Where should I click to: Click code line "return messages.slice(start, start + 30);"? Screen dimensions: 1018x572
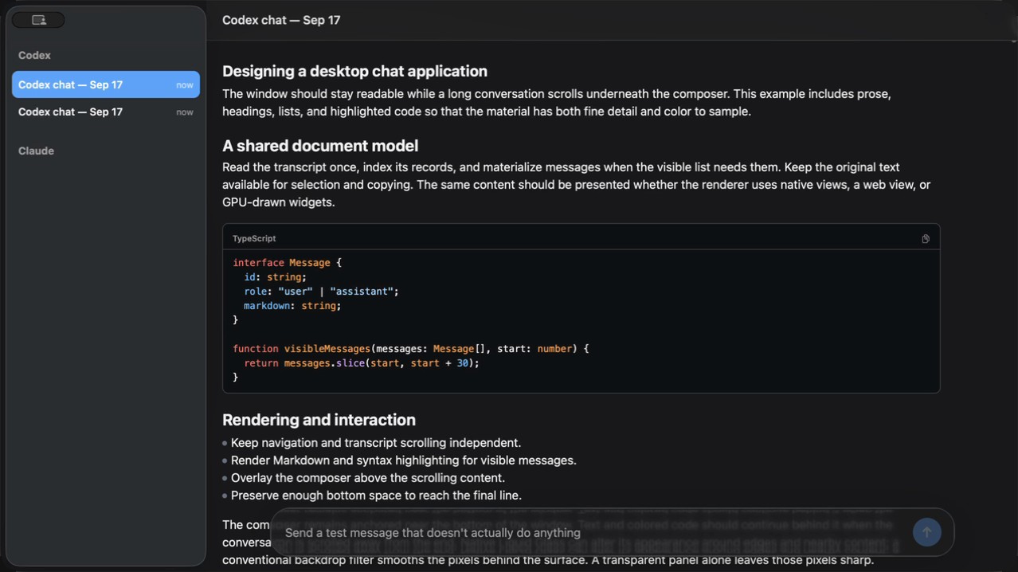point(362,363)
